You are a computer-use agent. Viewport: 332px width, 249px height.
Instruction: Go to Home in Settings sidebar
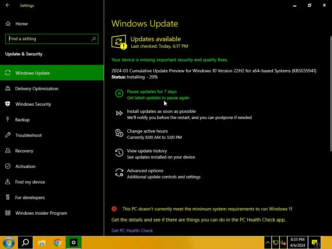point(52,24)
